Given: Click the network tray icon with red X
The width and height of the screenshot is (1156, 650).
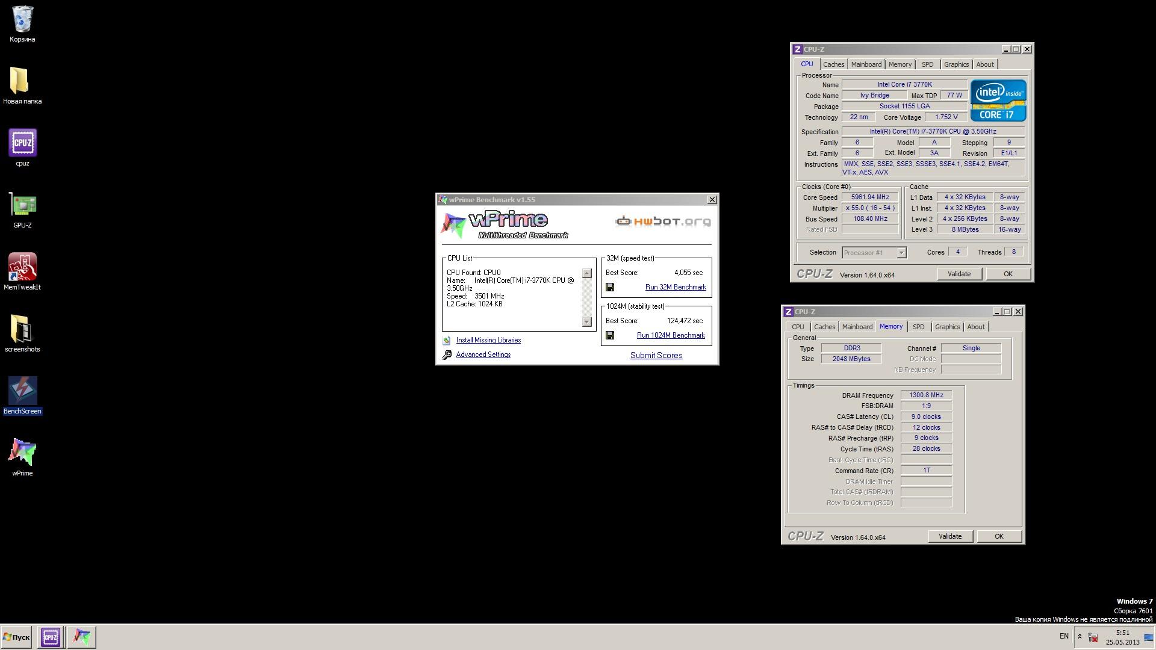Looking at the screenshot, I should coord(1093,637).
